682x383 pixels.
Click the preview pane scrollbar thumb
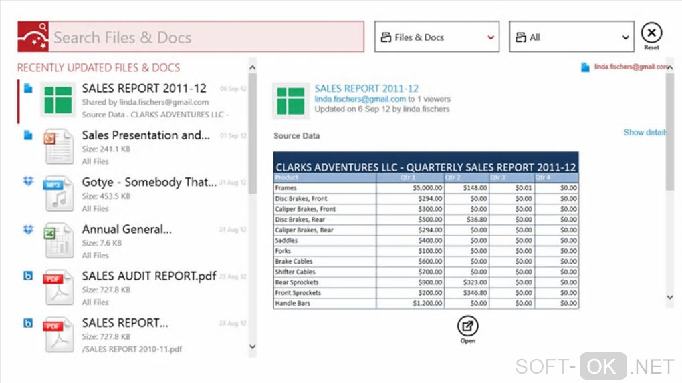(x=670, y=131)
